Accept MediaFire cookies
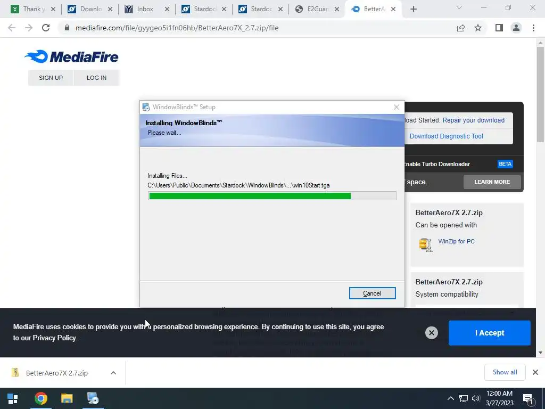 pyautogui.click(x=490, y=333)
